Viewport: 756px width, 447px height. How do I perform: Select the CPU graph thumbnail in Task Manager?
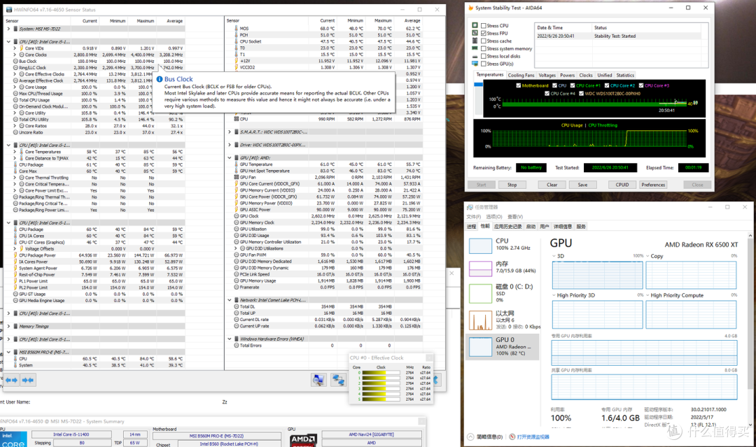[x=480, y=246]
